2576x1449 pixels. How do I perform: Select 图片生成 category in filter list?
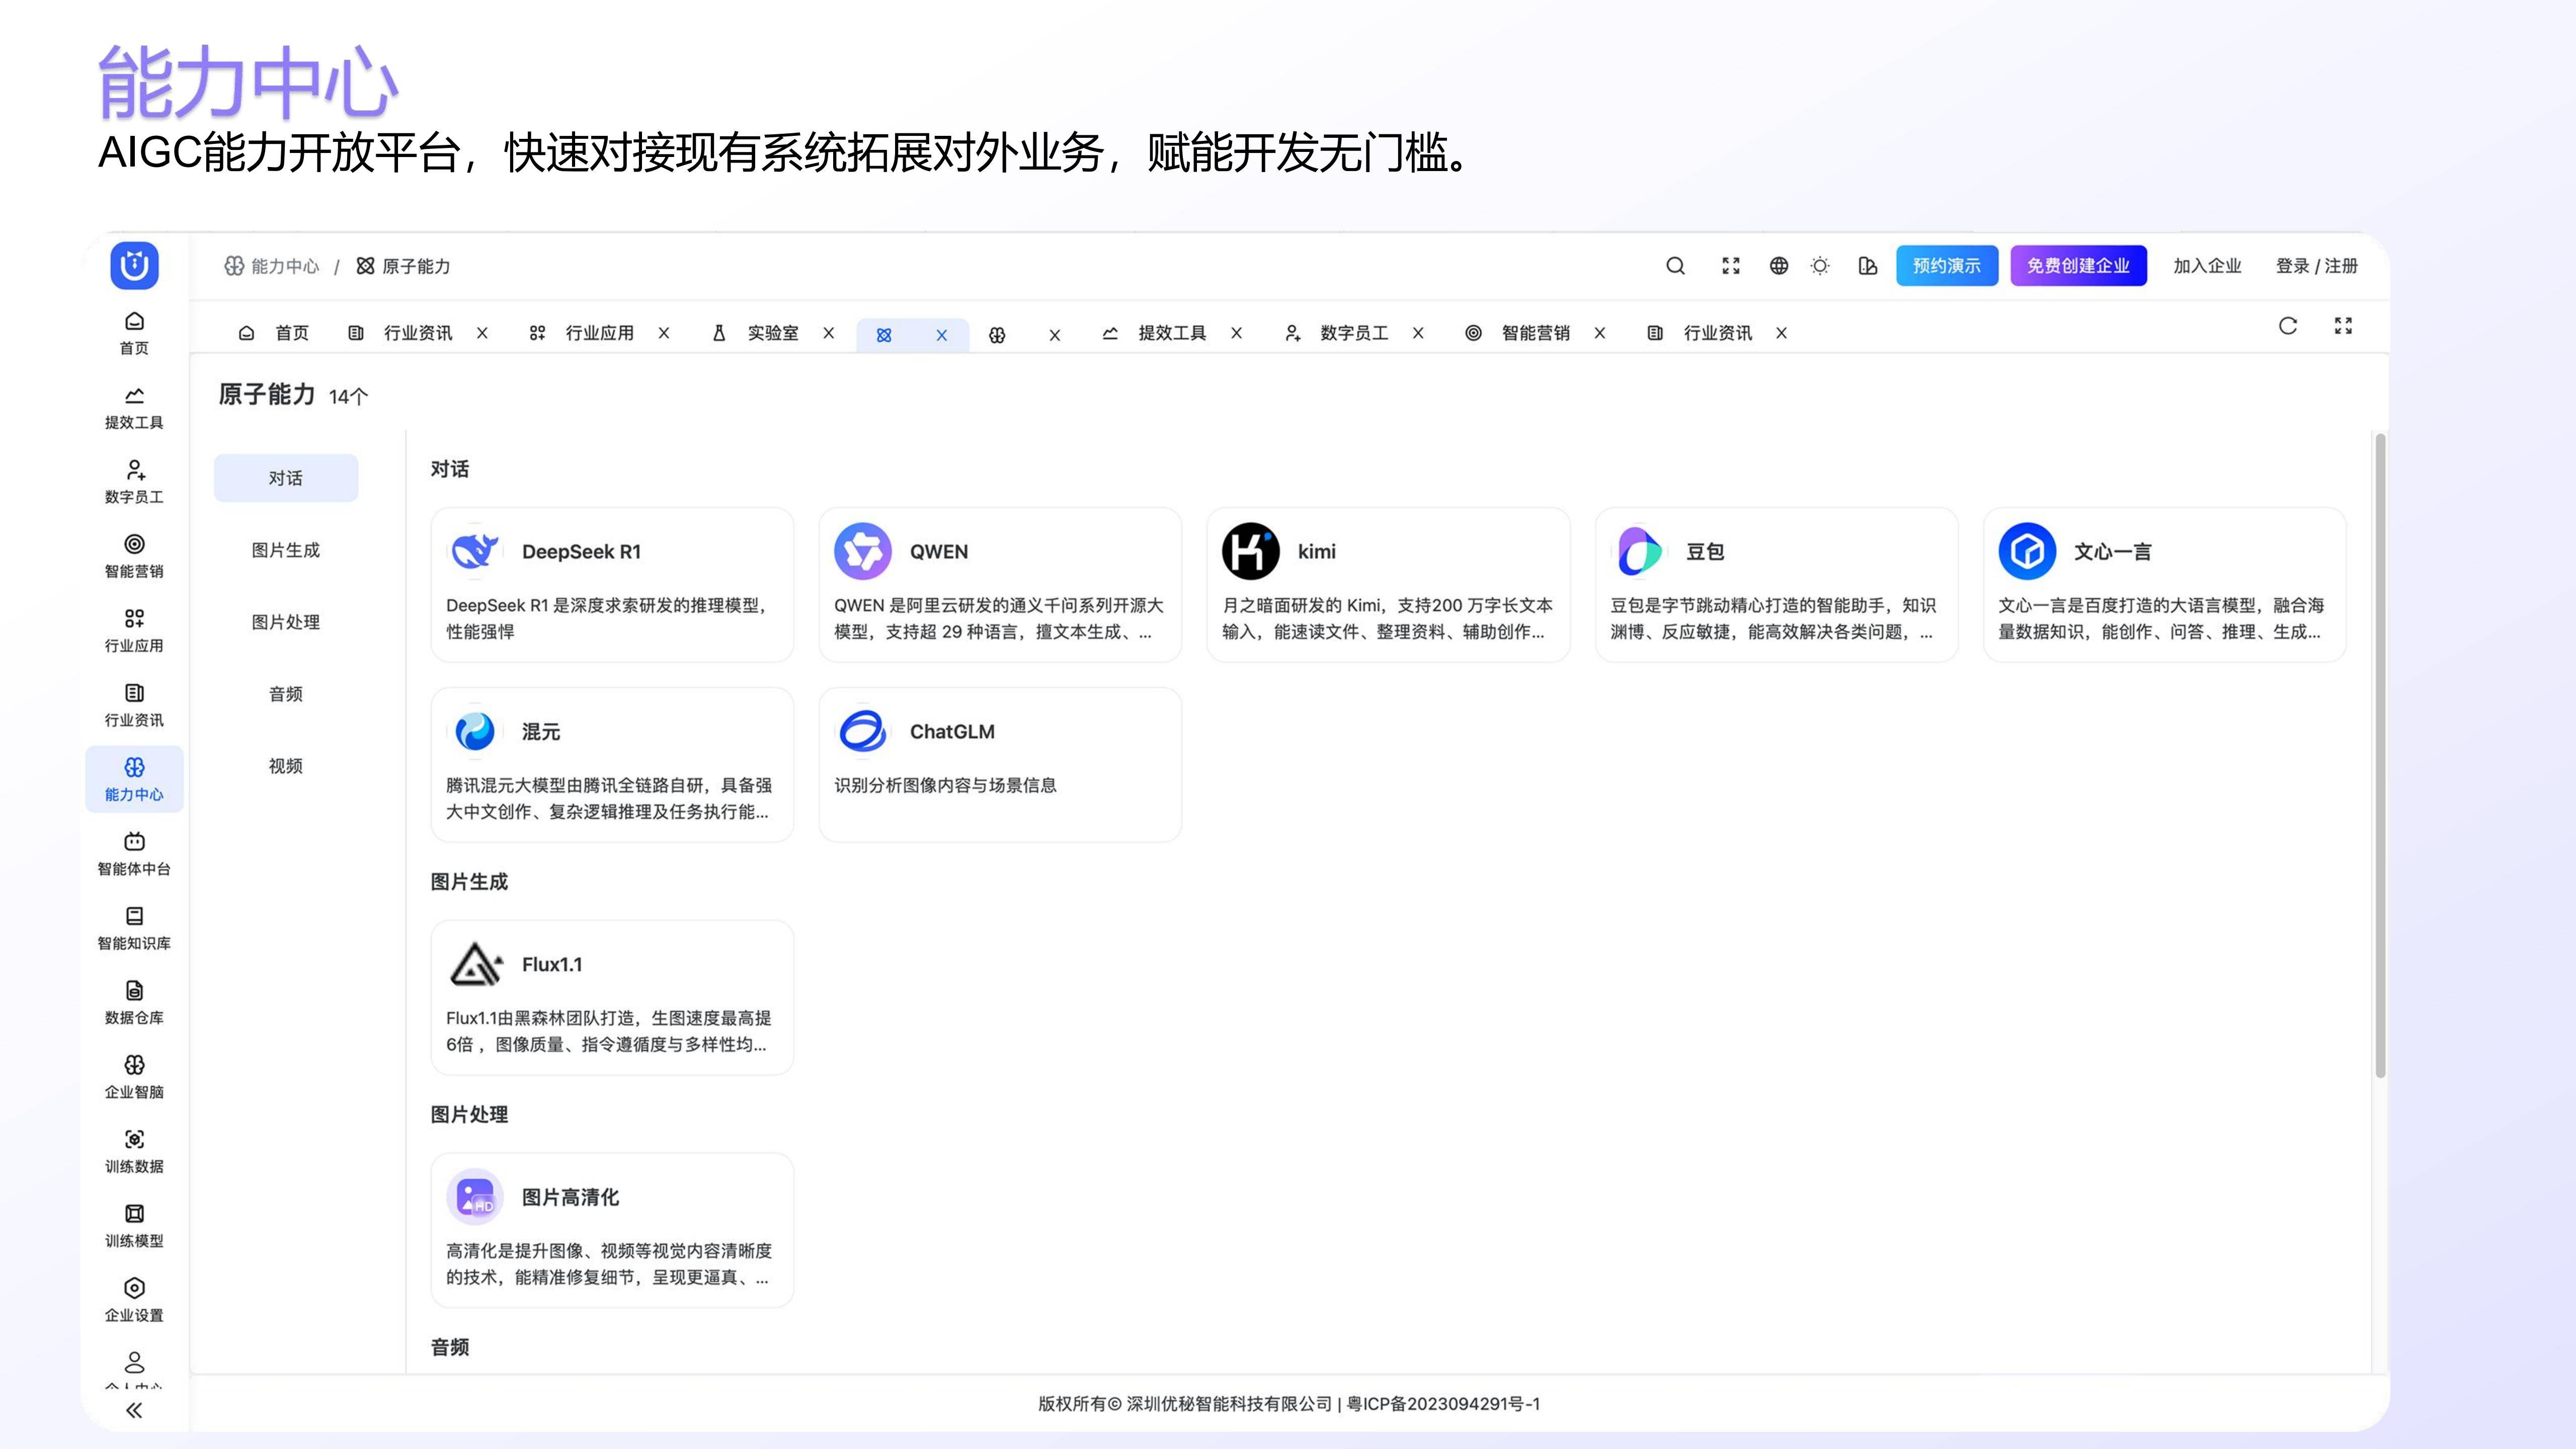[286, 550]
